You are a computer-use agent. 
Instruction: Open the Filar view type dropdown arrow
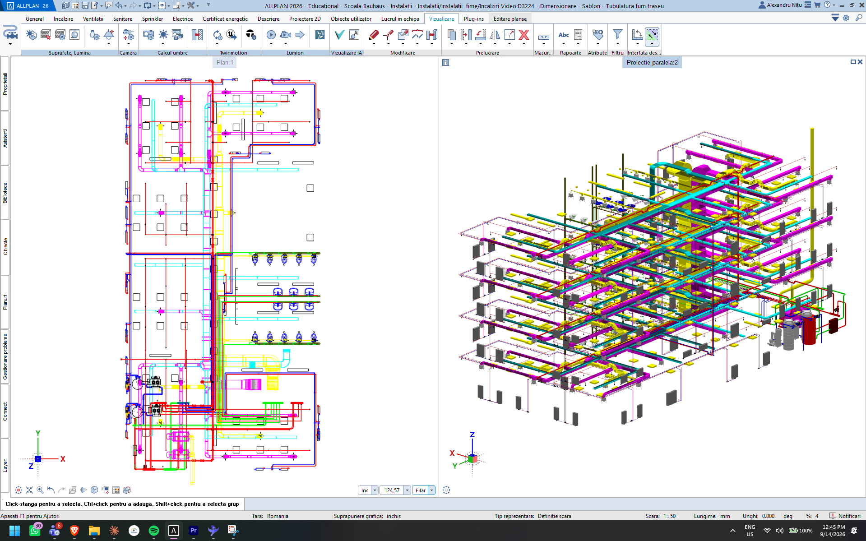pyautogui.click(x=431, y=490)
